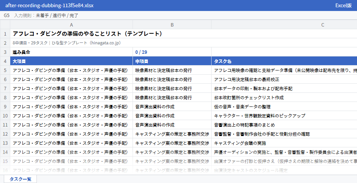Click the formula bar text 入力規則：未着手 / 進行中 / 完了
The width and height of the screenshot is (357, 183).
pyautogui.click(x=46, y=16)
